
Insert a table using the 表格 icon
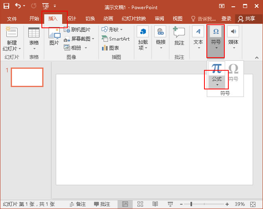click(x=34, y=33)
